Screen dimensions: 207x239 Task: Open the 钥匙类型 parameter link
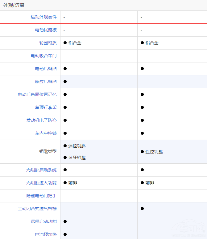(x=48, y=152)
